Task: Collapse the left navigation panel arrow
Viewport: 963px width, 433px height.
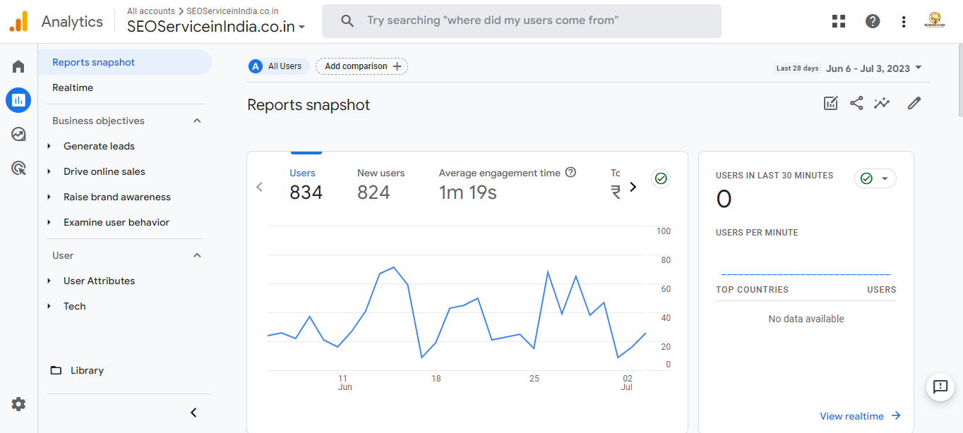Action: (x=193, y=413)
